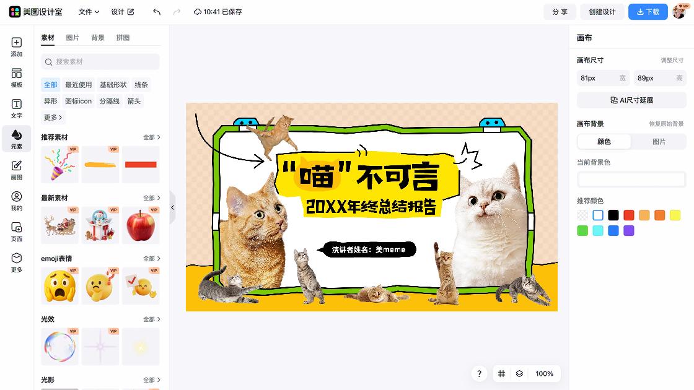Click the undo arrow in top toolbar

157,12
